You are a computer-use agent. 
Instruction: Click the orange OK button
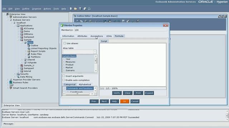[x=125, y=101]
